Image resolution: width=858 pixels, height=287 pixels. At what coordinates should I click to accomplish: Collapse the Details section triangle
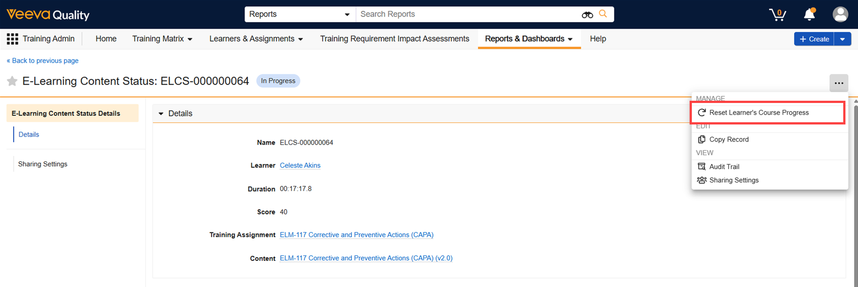click(161, 114)
